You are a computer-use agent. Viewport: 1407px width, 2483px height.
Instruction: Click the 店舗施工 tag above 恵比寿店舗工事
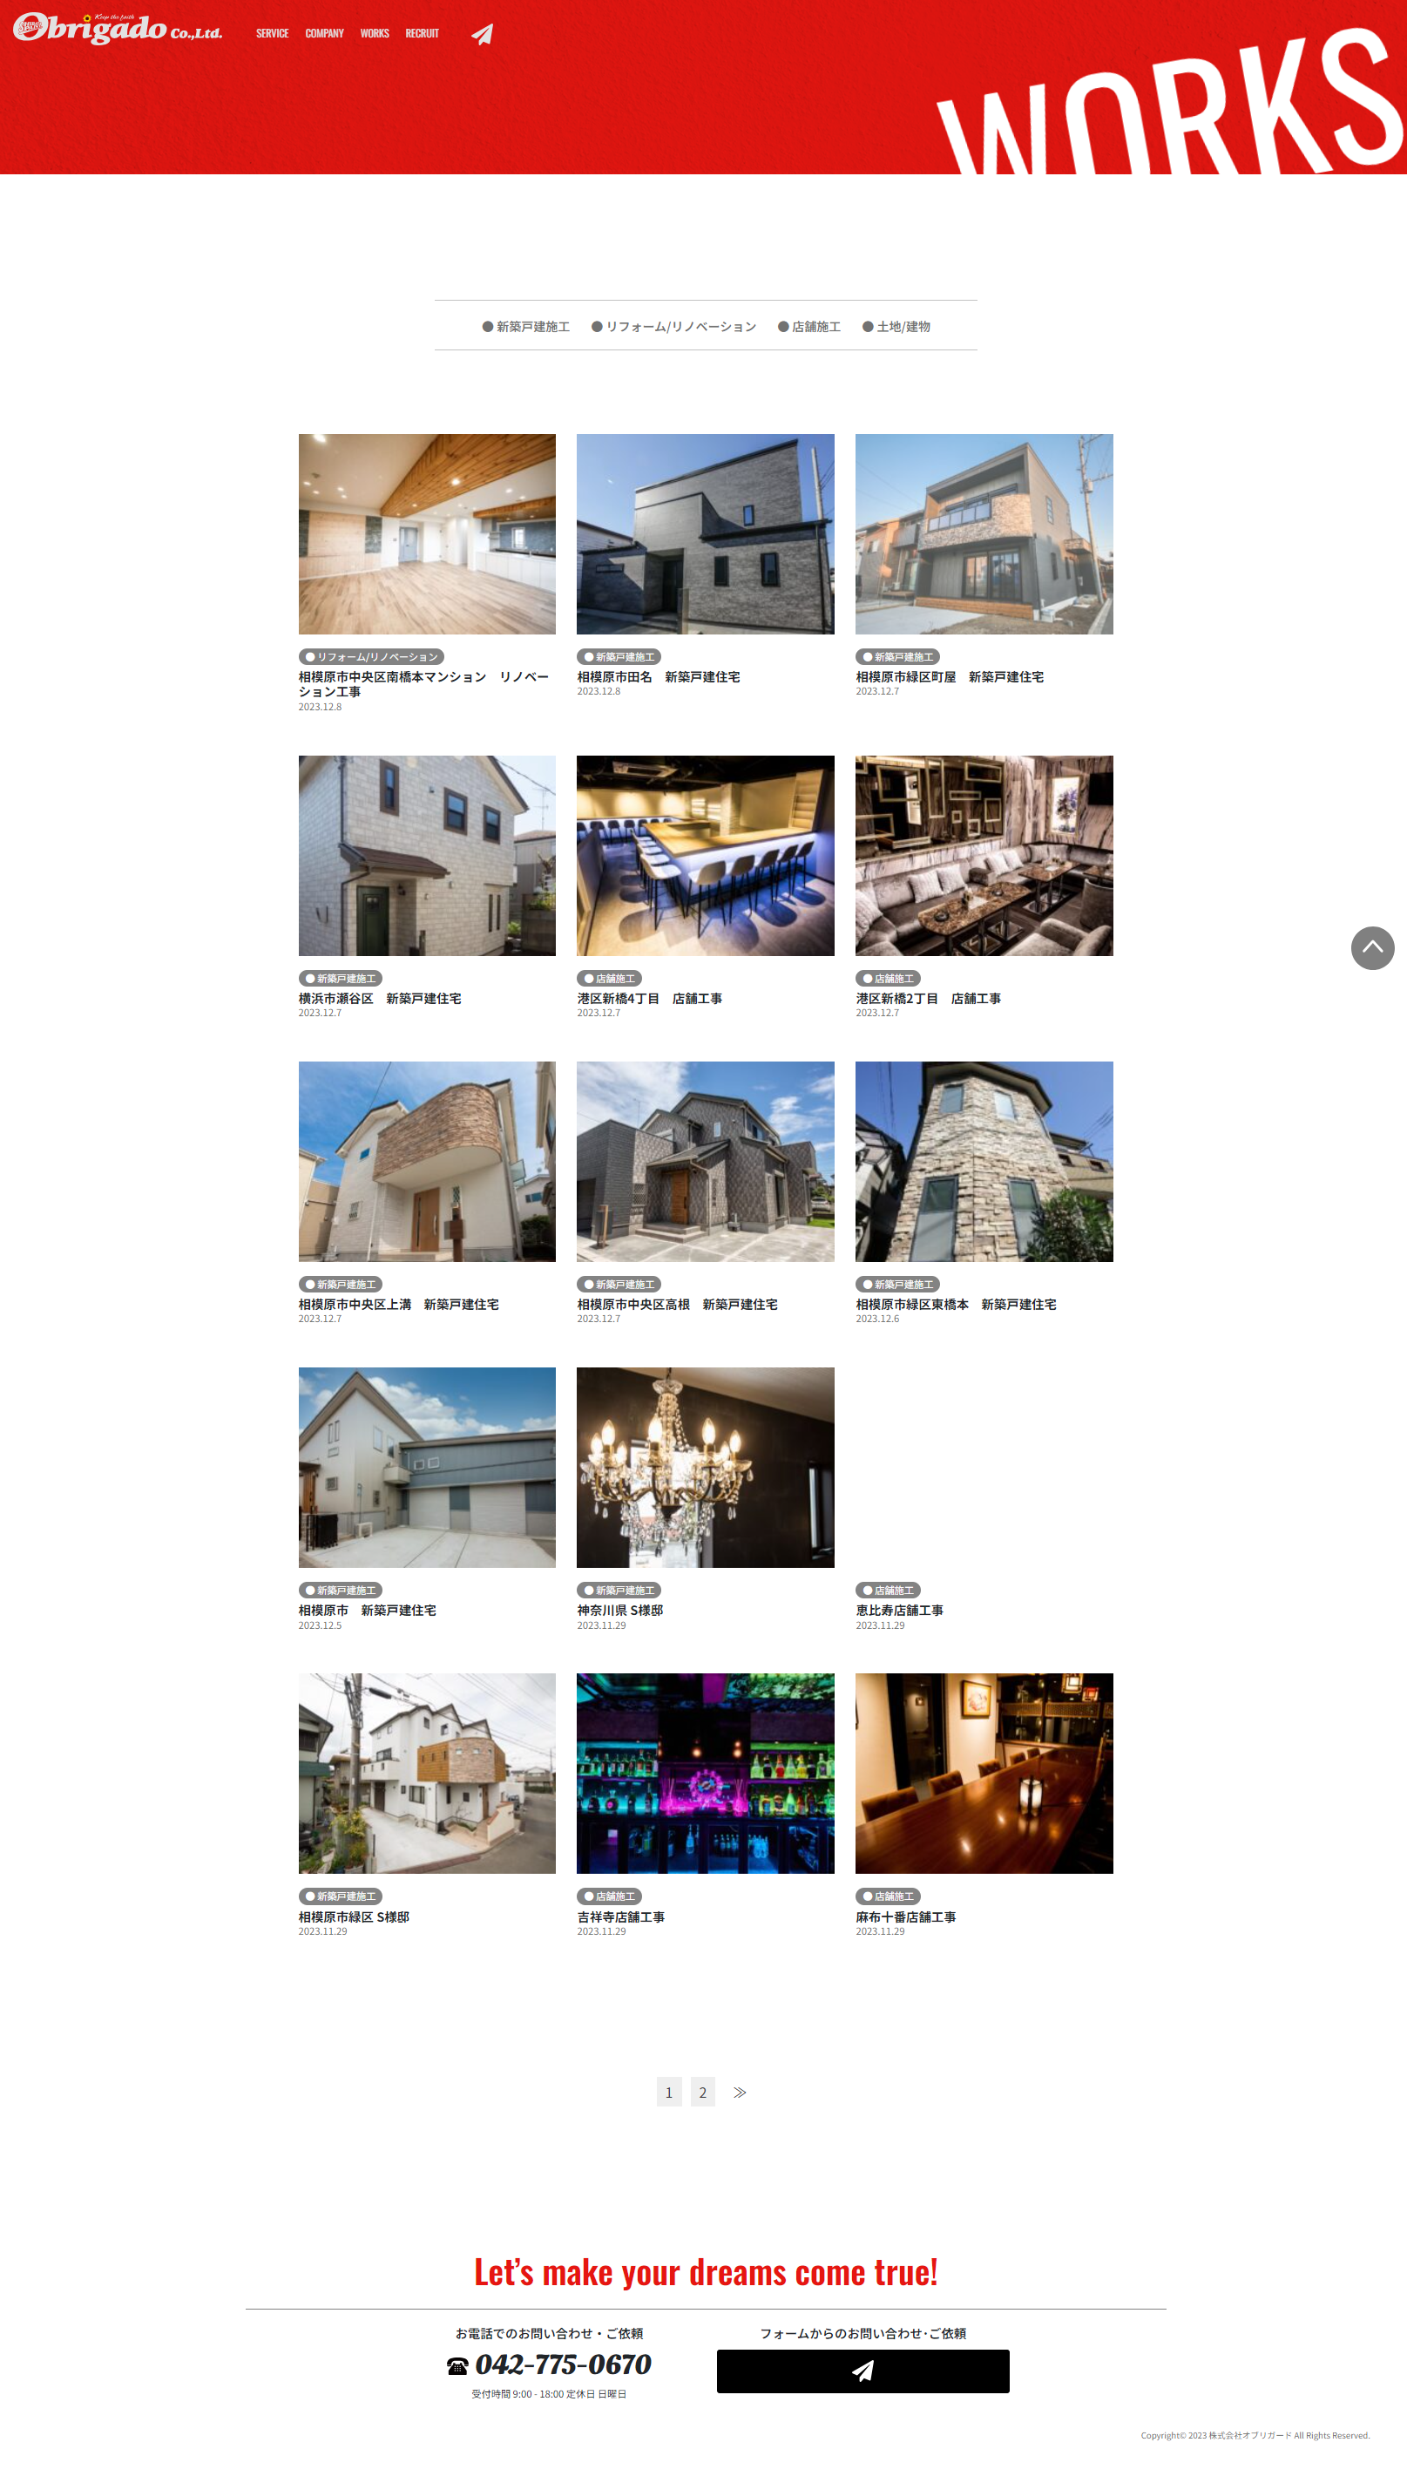pyautogui.click(x=887, y=1590)
